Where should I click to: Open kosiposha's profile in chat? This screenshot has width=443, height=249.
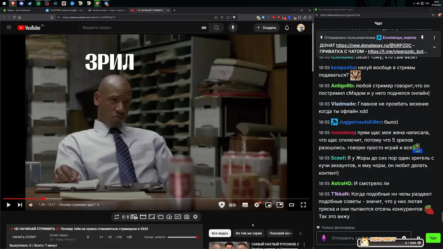pyautogui.click(x=343, y=67)
